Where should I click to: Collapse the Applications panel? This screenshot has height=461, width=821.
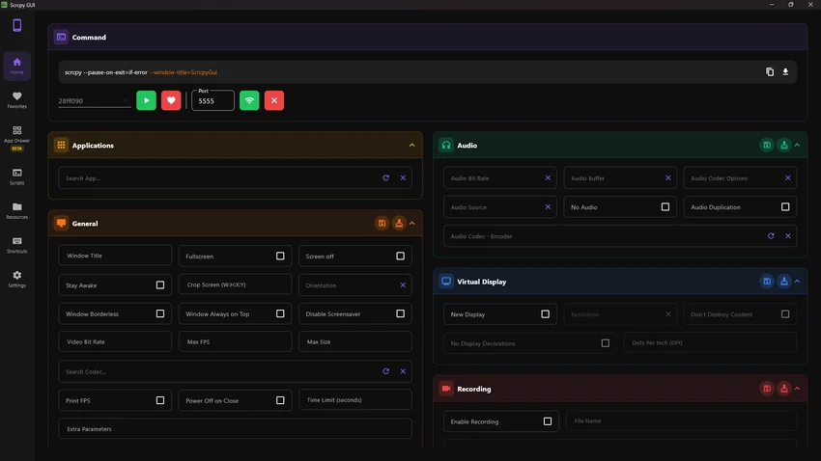tap(411, 146)
